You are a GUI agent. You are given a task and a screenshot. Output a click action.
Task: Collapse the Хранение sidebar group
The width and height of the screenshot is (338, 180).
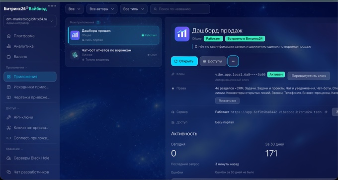(x=14, y=149)
